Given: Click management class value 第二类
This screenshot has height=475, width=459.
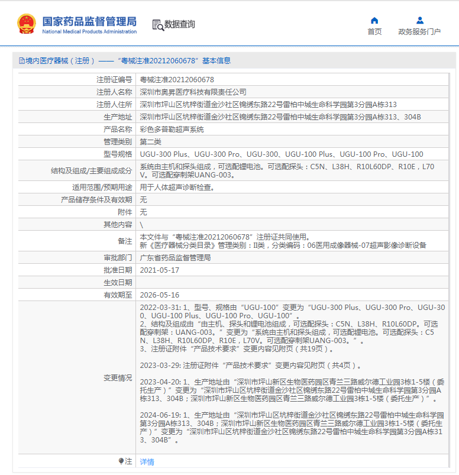Looking at the screenshot, I should pos(151,142).
